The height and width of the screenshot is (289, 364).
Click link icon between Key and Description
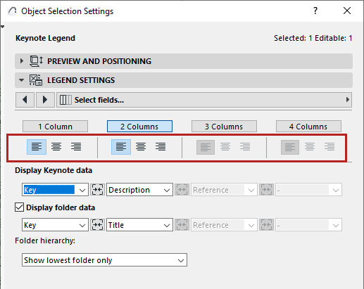(97, 190)
